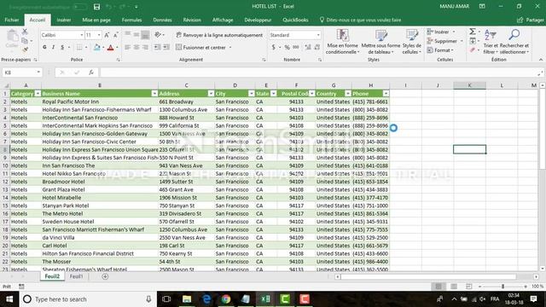Apply Italic formatting
This screenshot has width=546, height=307.
(53, 48)
